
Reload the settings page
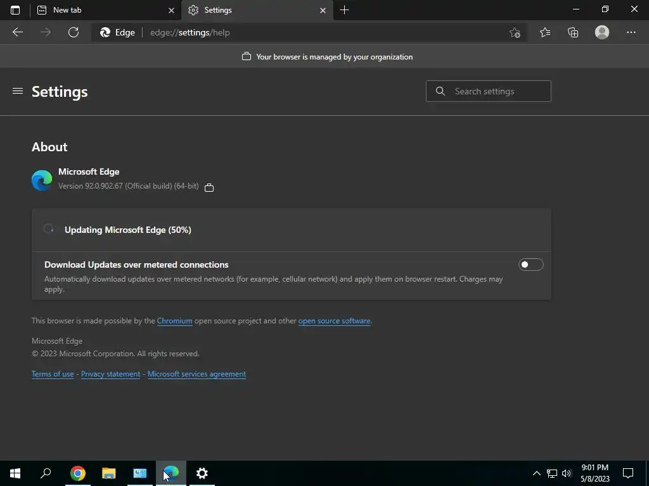(x=74, y=32)
